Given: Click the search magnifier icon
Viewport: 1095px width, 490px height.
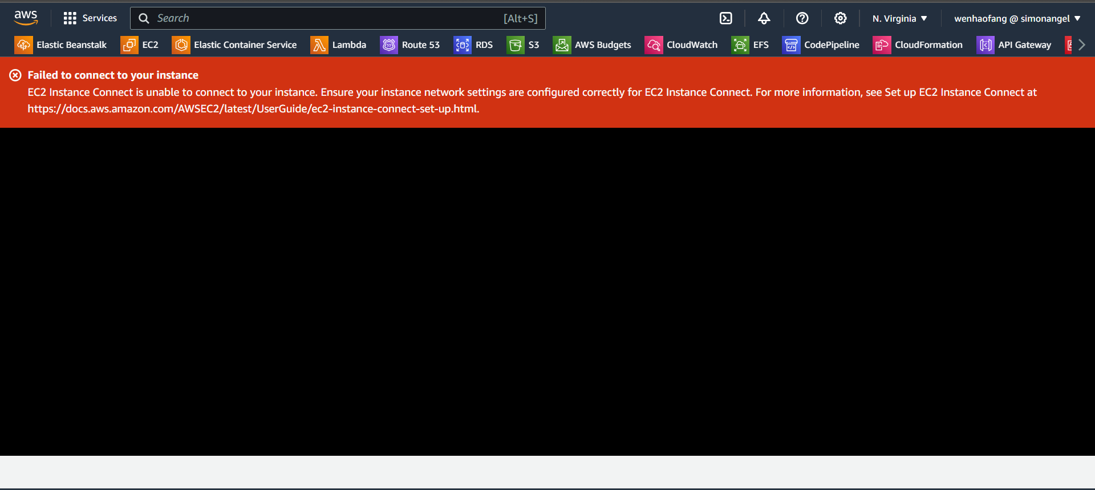Looking at the screenshot, I should (144, 18).
